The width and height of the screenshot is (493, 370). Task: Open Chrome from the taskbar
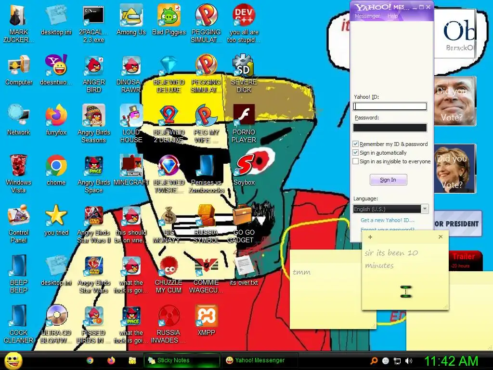pyautogui.click(x=90, y=360)
